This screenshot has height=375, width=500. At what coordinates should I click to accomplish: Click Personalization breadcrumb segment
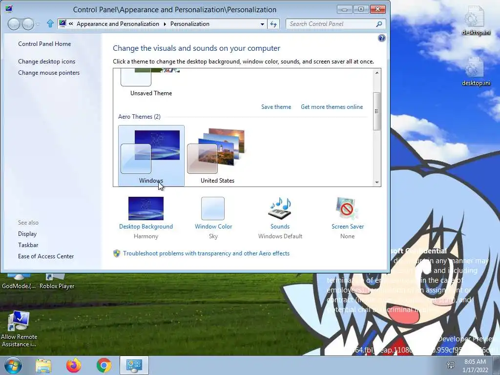[190, 24]
